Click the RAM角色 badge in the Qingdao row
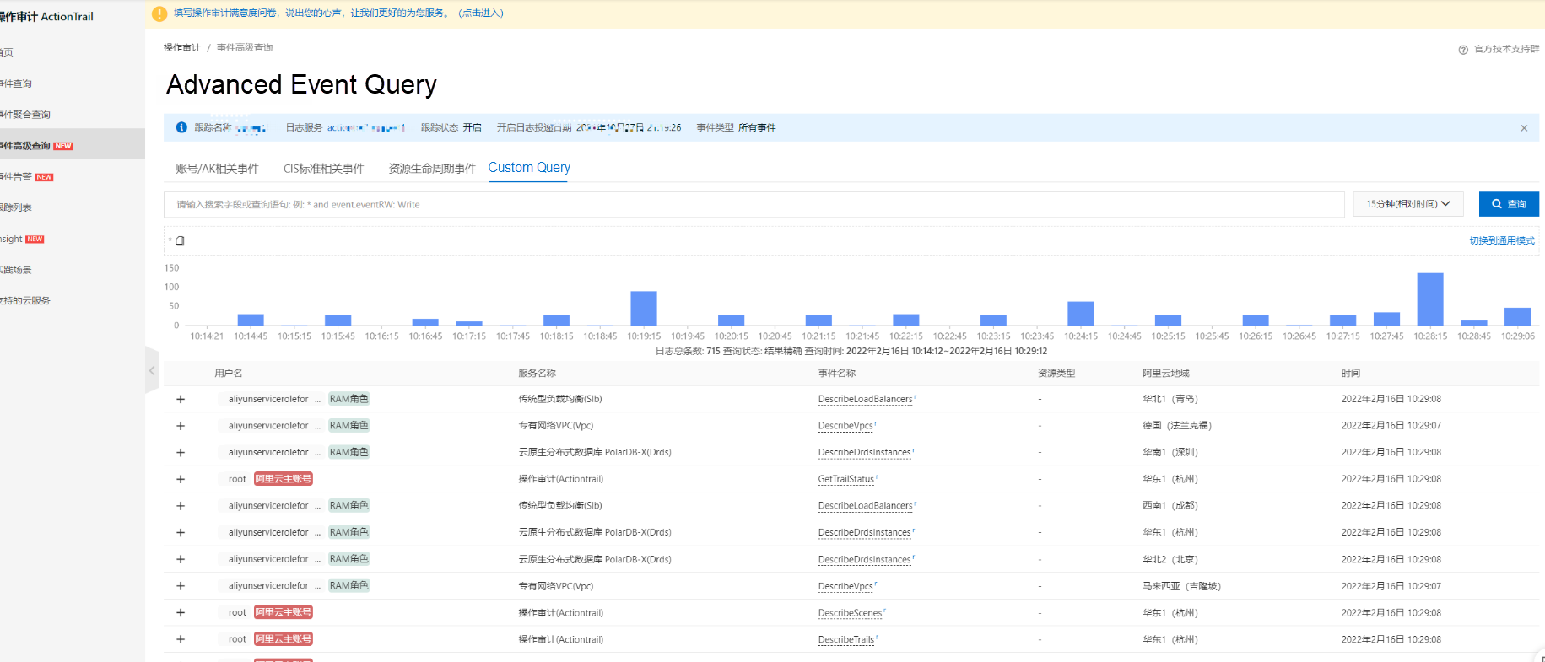This screenshot has width=1545, height=662. click(348, 399)
